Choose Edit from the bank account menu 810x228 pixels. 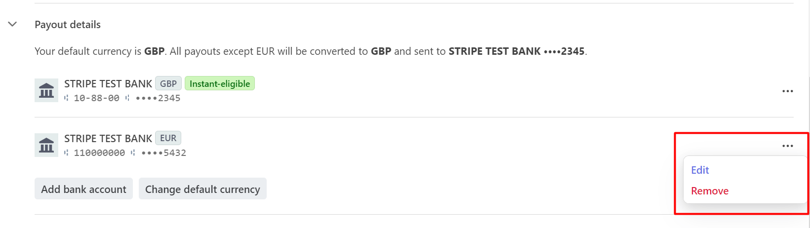click(700, 170)
